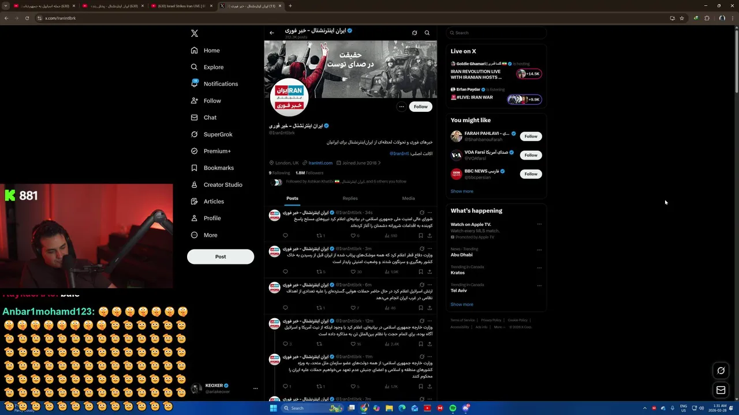The image size is (739, 415).
Task: Follow the Iran International profile
Action: [x=421, y=107]
